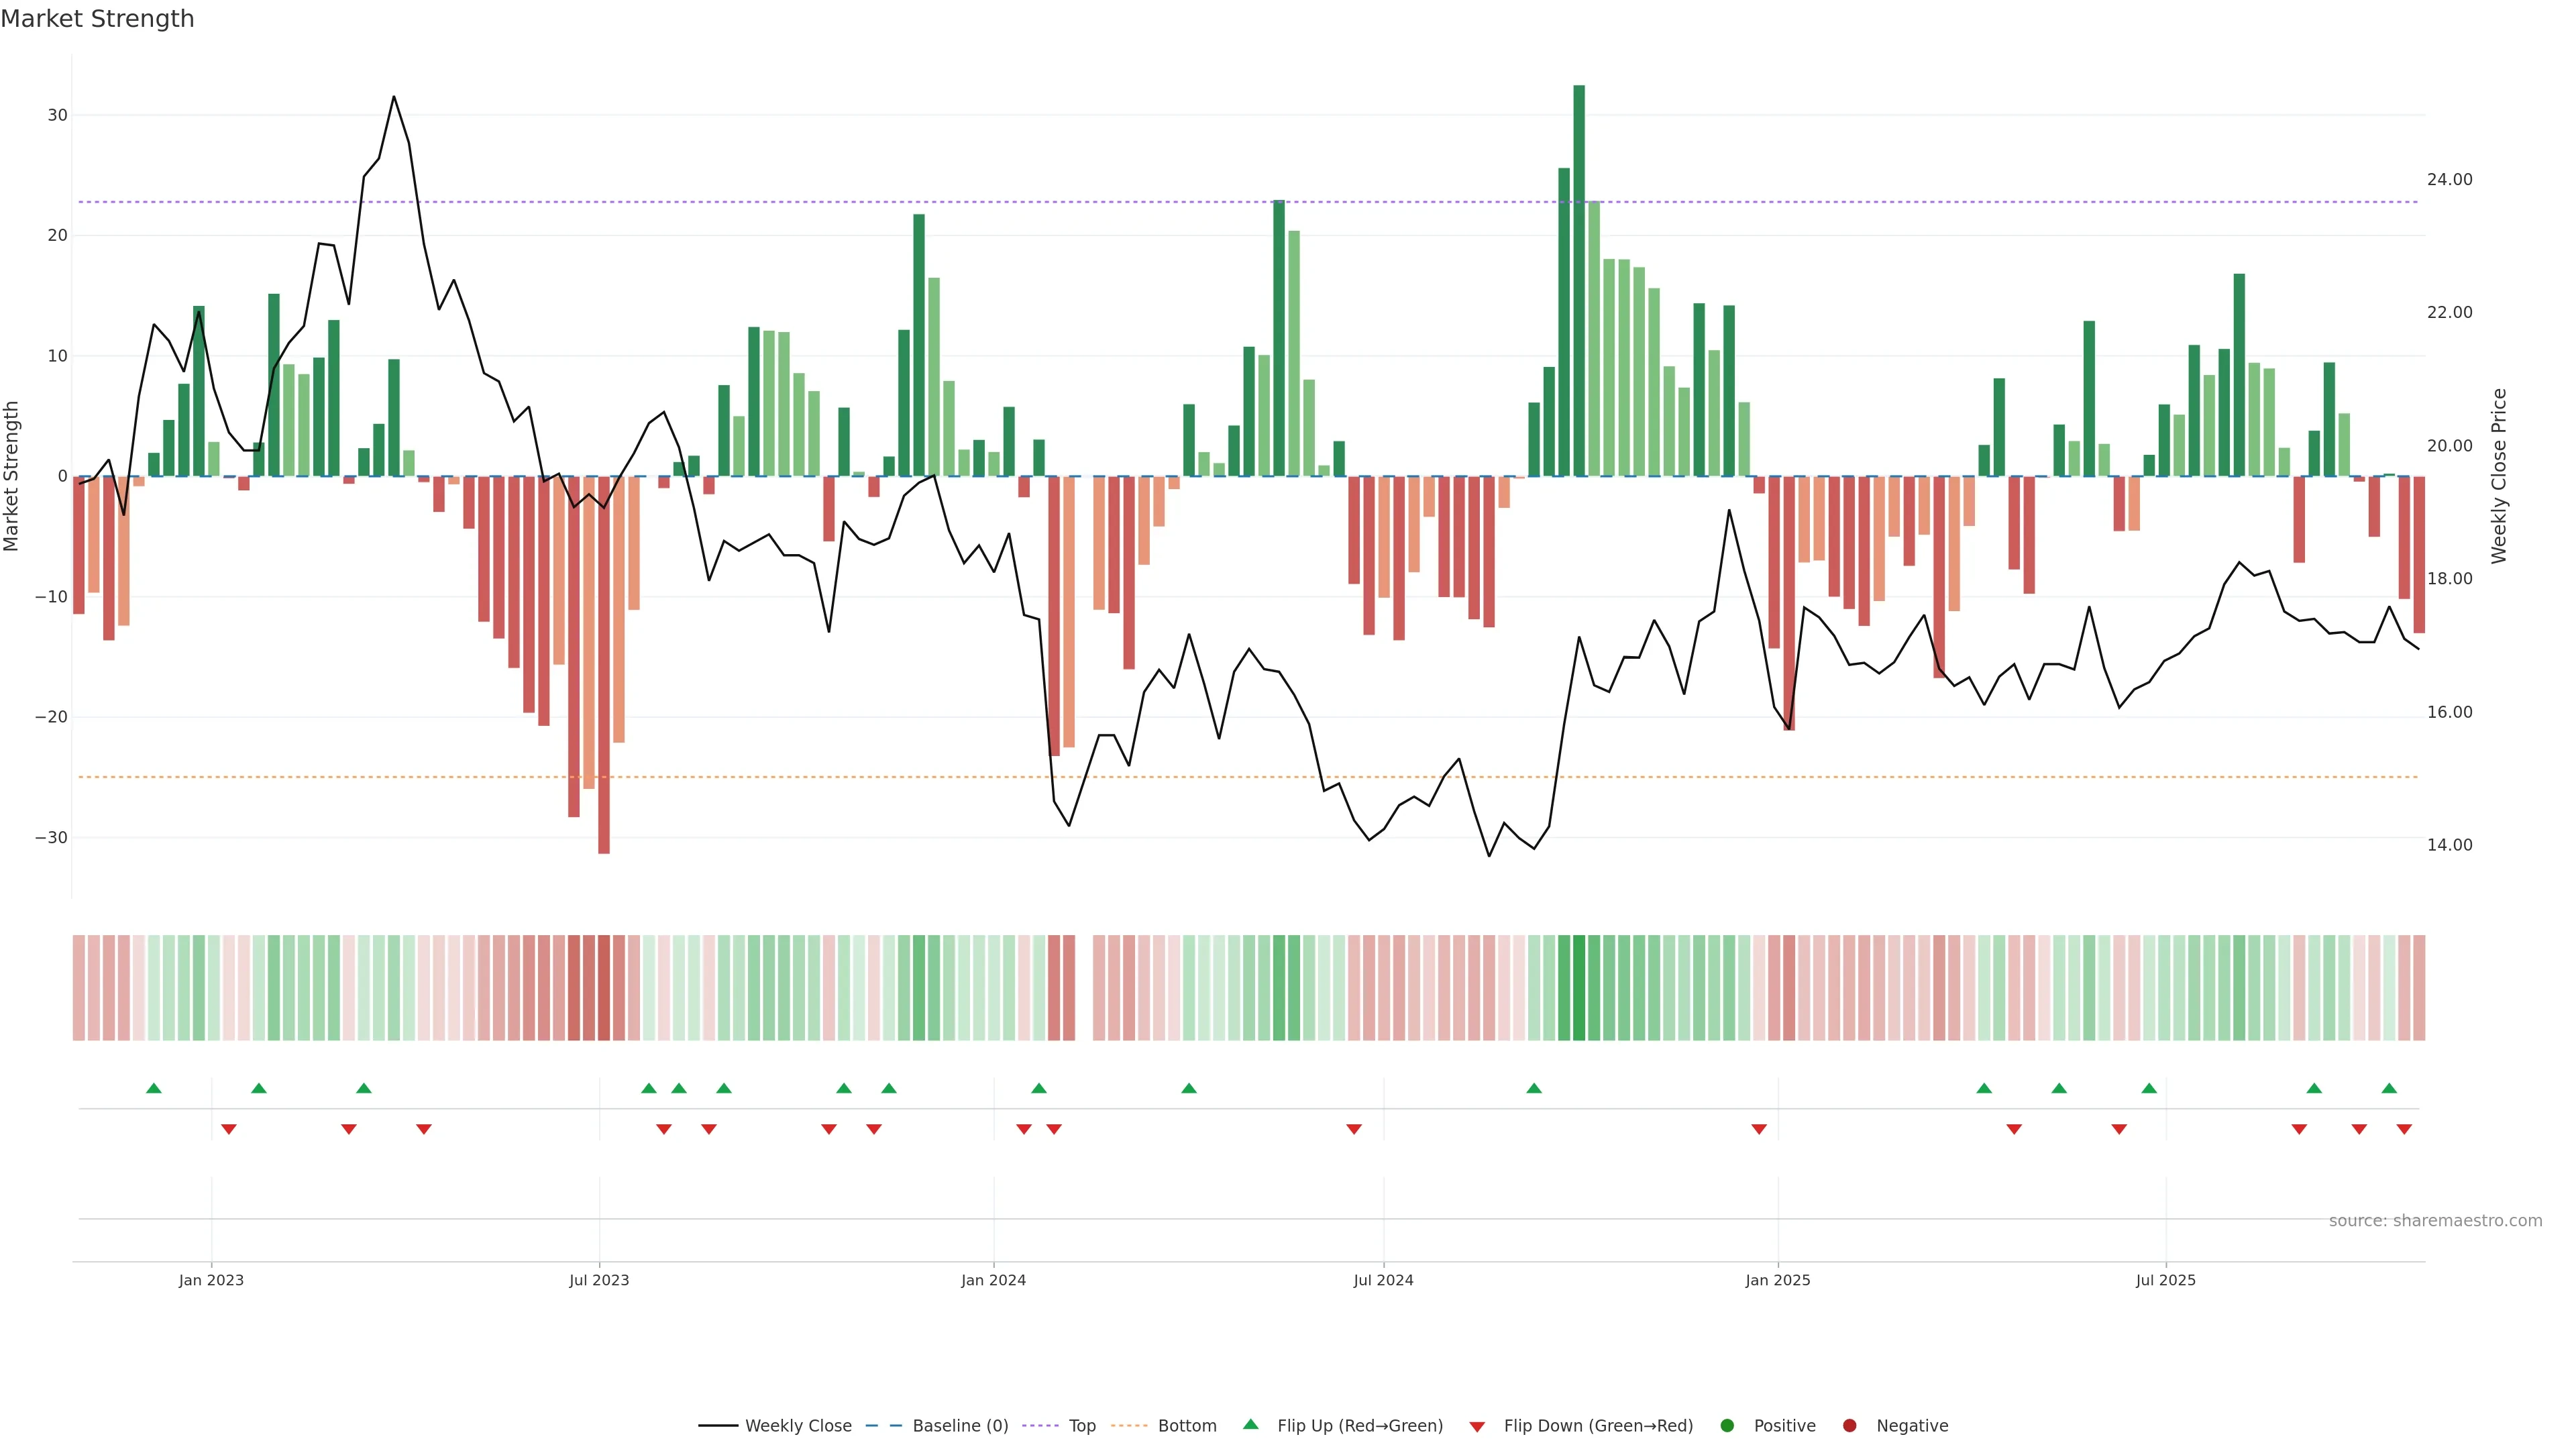Click the last red flip-down triangle marker
This screenshot has width=2576, height=1449.
tap(2404, 1129)
